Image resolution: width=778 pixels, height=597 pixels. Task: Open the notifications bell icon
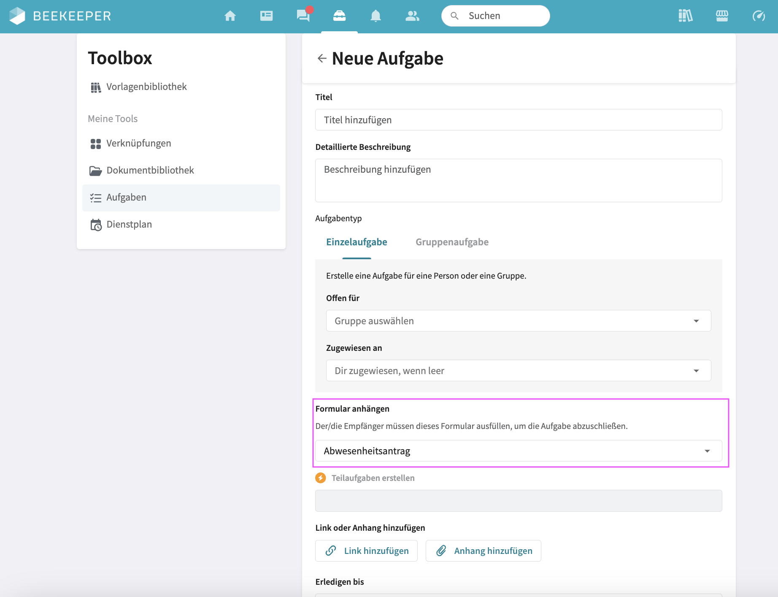(x=375, y=16)
